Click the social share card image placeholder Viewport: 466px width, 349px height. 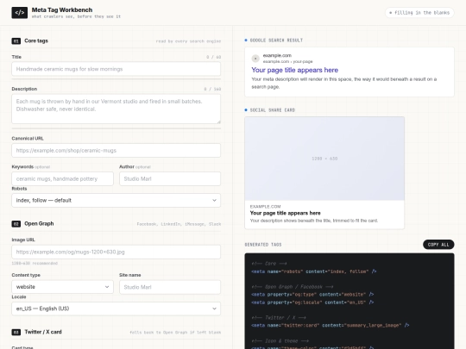pos(324,159)
